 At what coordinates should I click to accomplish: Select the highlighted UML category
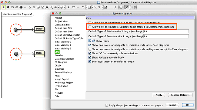pyautogui.click(x=57, y=52)
